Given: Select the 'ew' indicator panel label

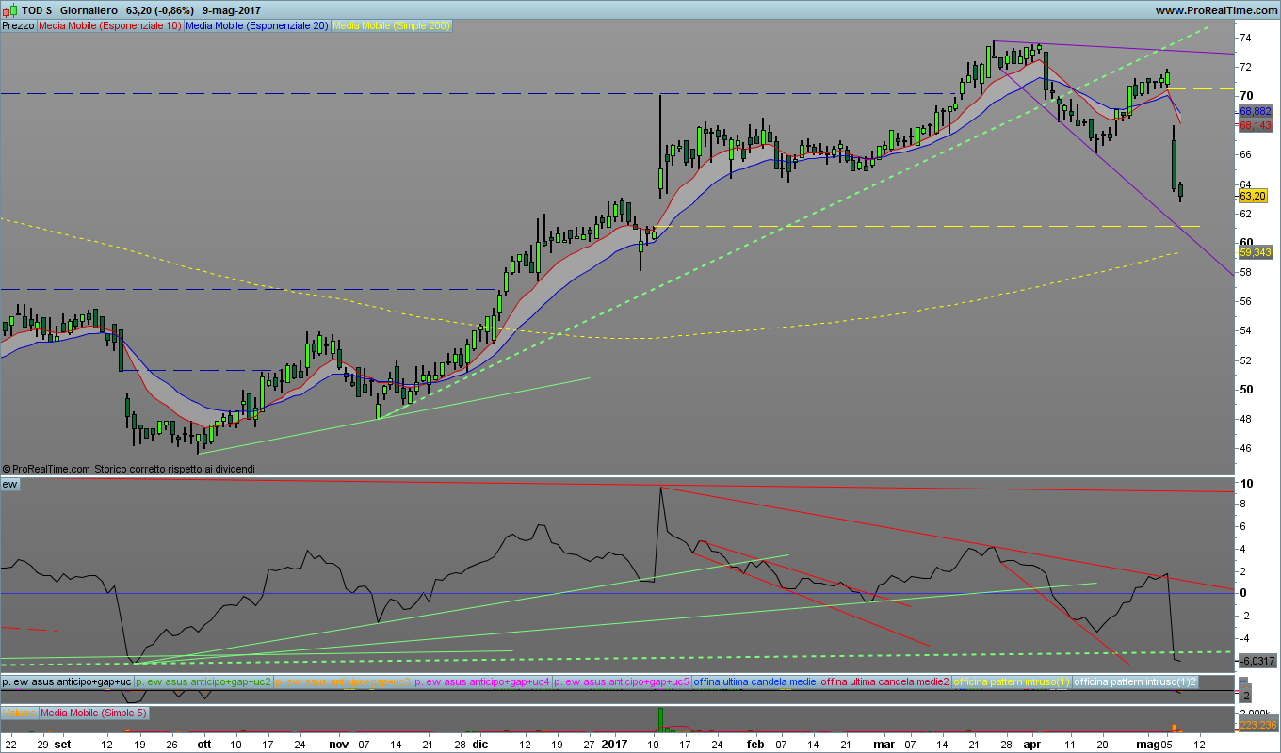Looking at the screenshot, I should pyautogui.click(x=10, y=484).
